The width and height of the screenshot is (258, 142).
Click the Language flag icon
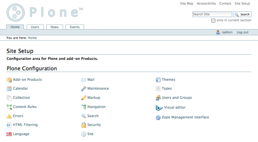pyautogui.click(x=9, y=134)
